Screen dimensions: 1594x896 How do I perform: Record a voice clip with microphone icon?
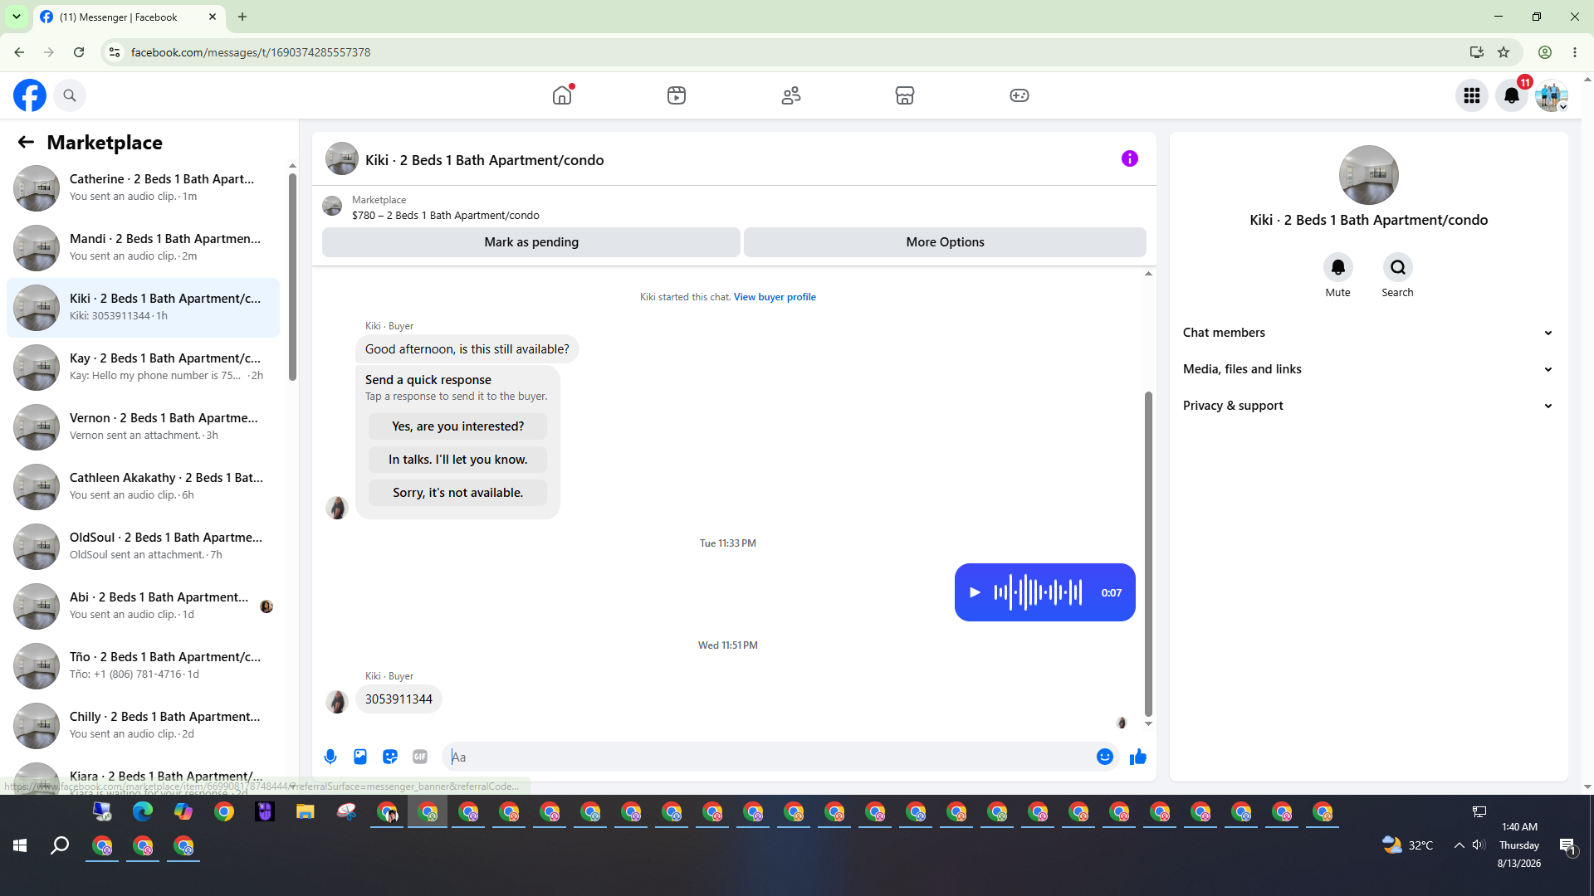coord(330,757)
